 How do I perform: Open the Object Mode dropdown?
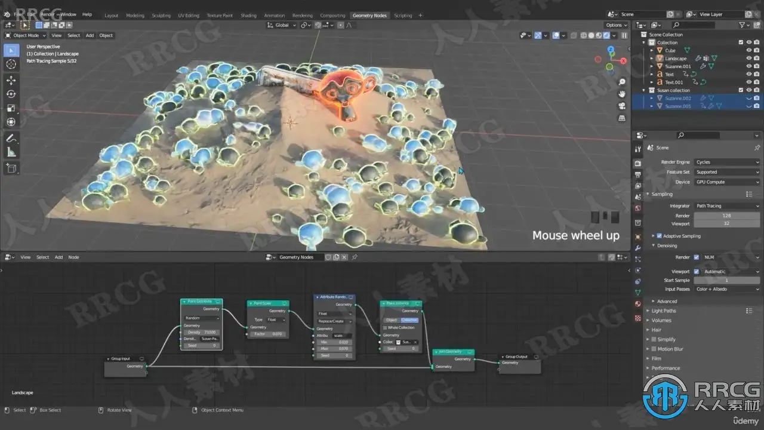[x=25, y=35]
